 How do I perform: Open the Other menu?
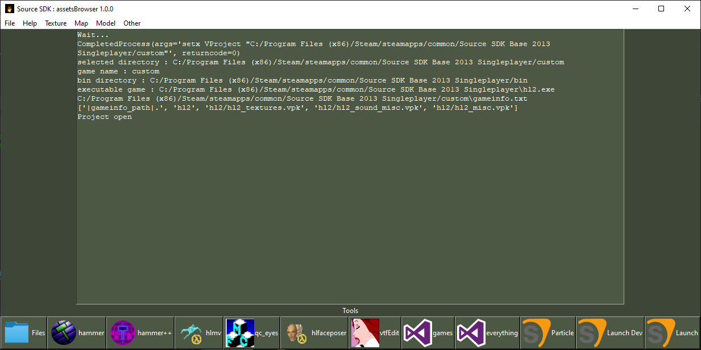(x=132, y=23)
